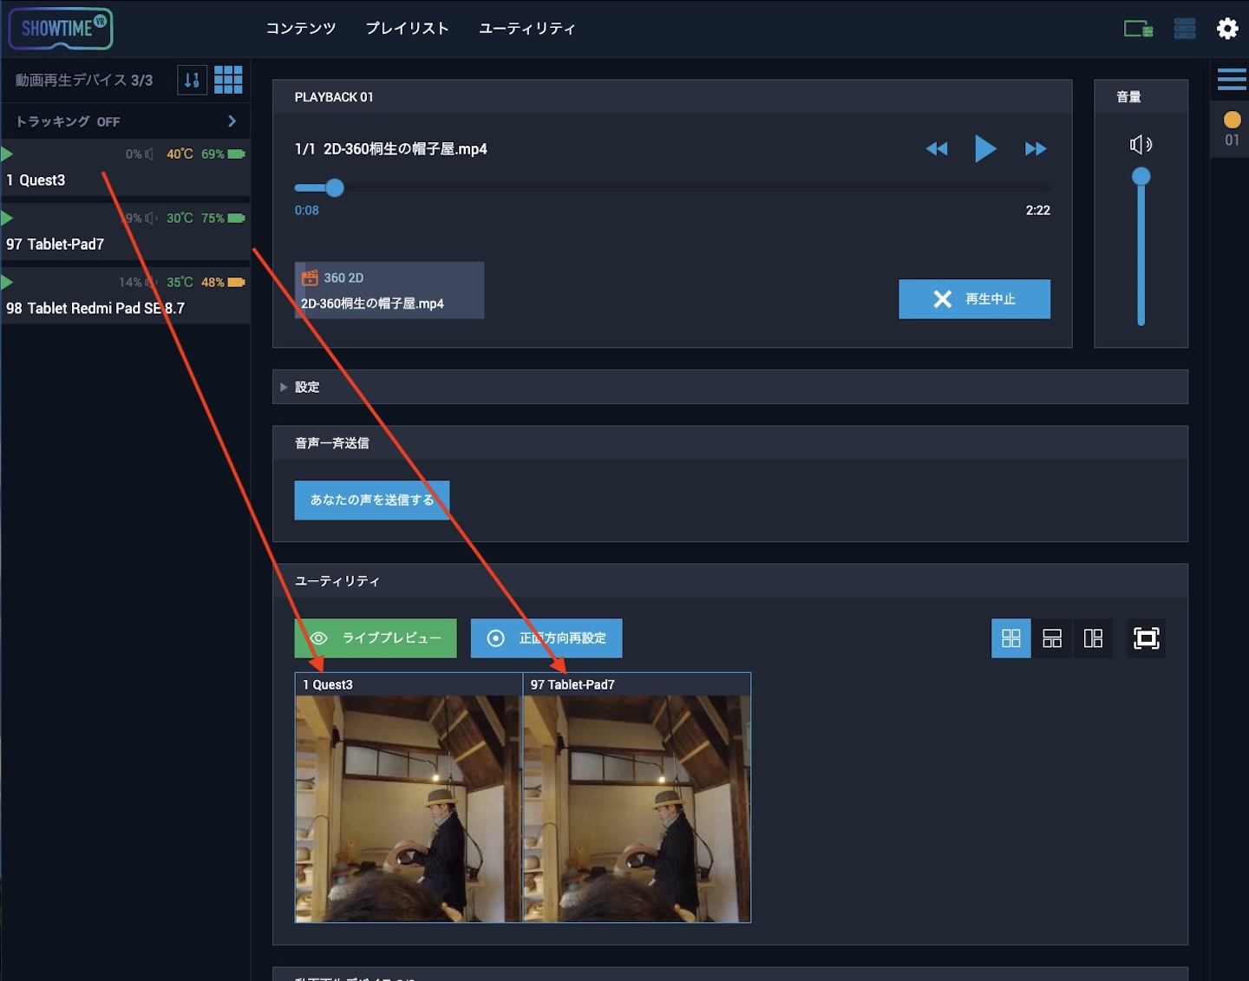Screen dimensions: 1249x981
Task: Select the 98 Tablet Redmi Pad SE 8.7 row
Action: click(126, 296)
